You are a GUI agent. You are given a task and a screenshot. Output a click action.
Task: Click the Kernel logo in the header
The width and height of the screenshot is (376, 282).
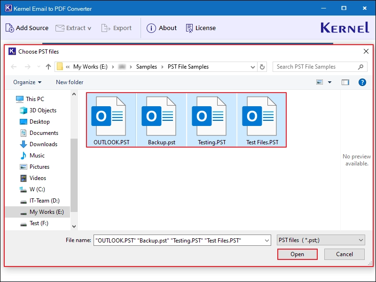345,28
